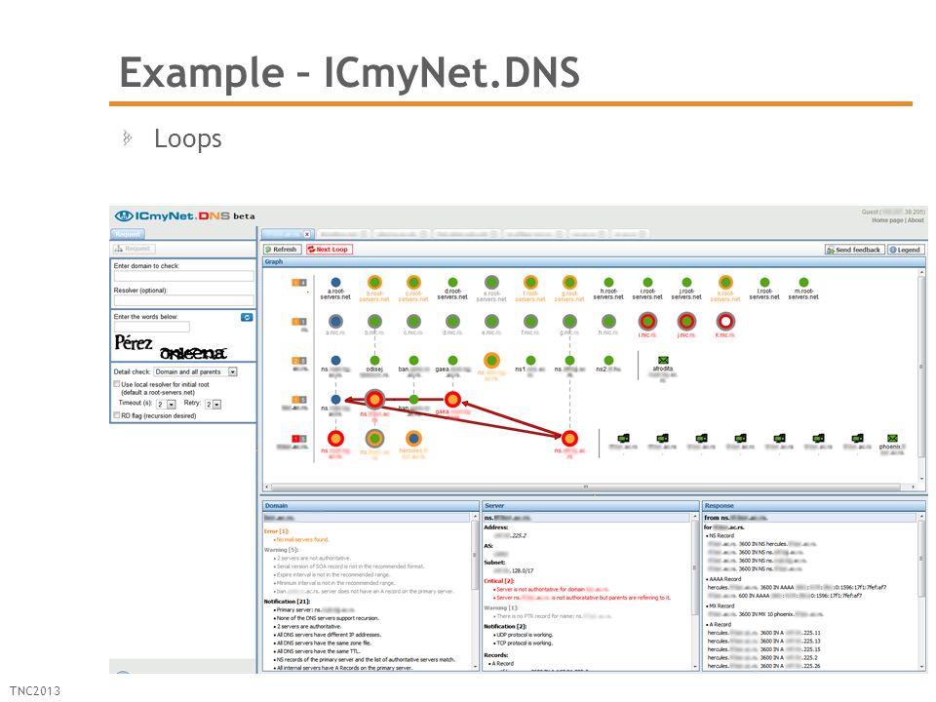The width and height of the screenshot is (936, 702).
Task: Refresh the captcha words image
Action: (247, 317)
